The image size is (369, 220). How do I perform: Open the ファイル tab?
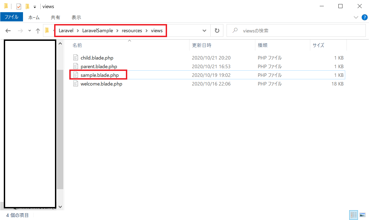tap(12, 17)
